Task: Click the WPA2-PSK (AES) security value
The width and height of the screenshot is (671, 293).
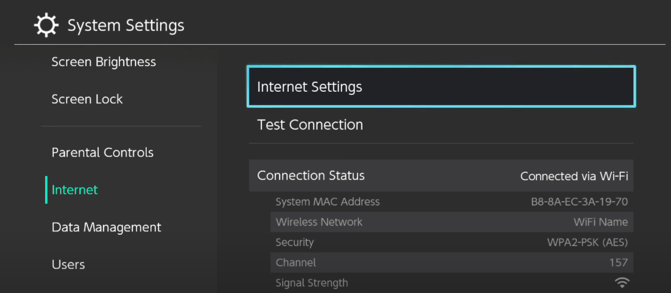Action: tap(587, 242)
